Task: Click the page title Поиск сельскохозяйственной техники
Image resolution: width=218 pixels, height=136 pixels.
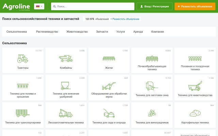Action: coord(41,19)
